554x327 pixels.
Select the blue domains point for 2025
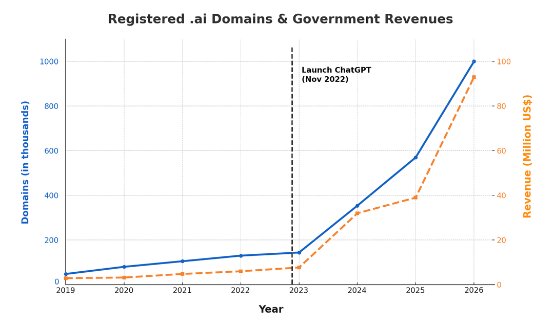415,158
